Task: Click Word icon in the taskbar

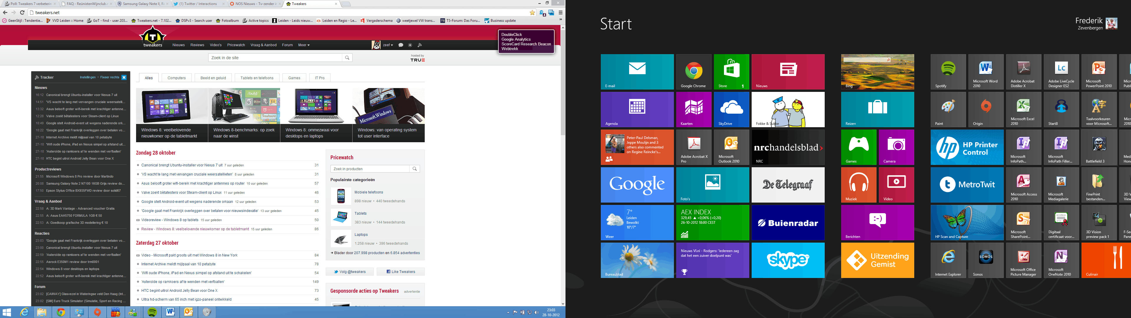Action: [x=170, y=312]
